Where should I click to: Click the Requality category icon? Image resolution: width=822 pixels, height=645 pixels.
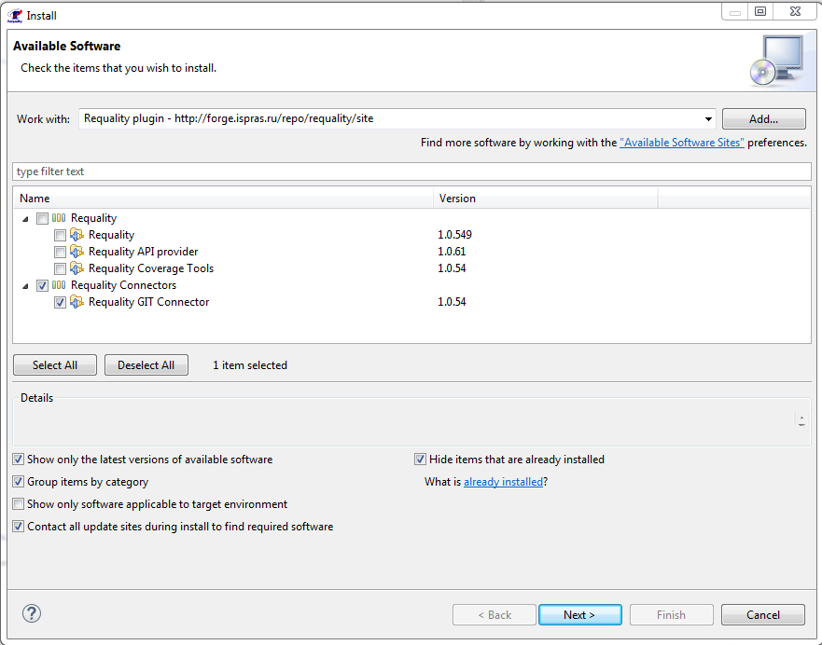point(59,218)
